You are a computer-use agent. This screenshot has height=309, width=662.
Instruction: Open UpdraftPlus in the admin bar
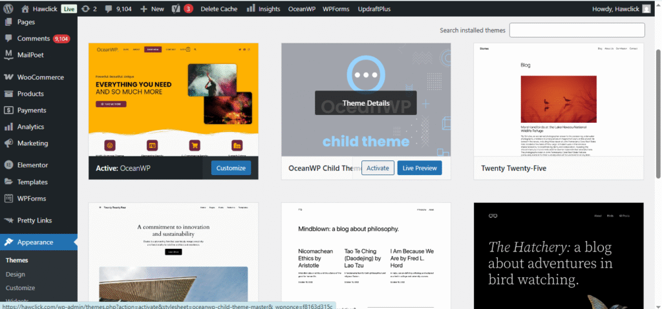[374, 9]
